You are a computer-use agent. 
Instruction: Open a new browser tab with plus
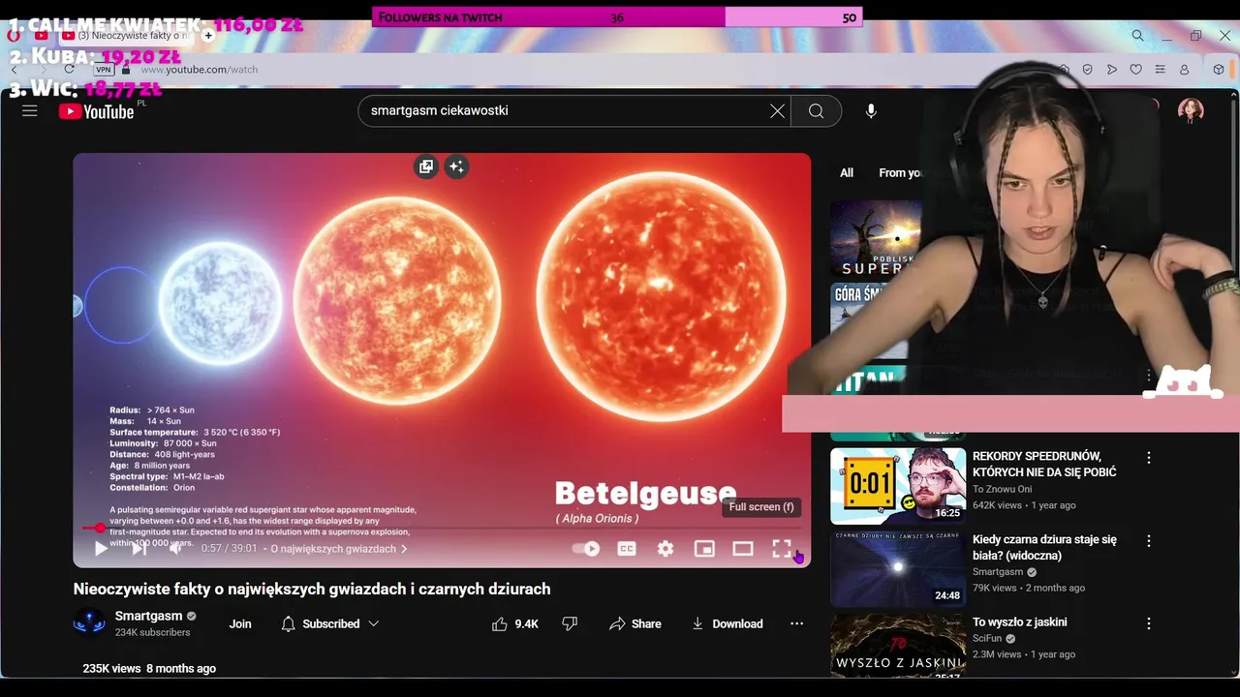pos(207,36)
